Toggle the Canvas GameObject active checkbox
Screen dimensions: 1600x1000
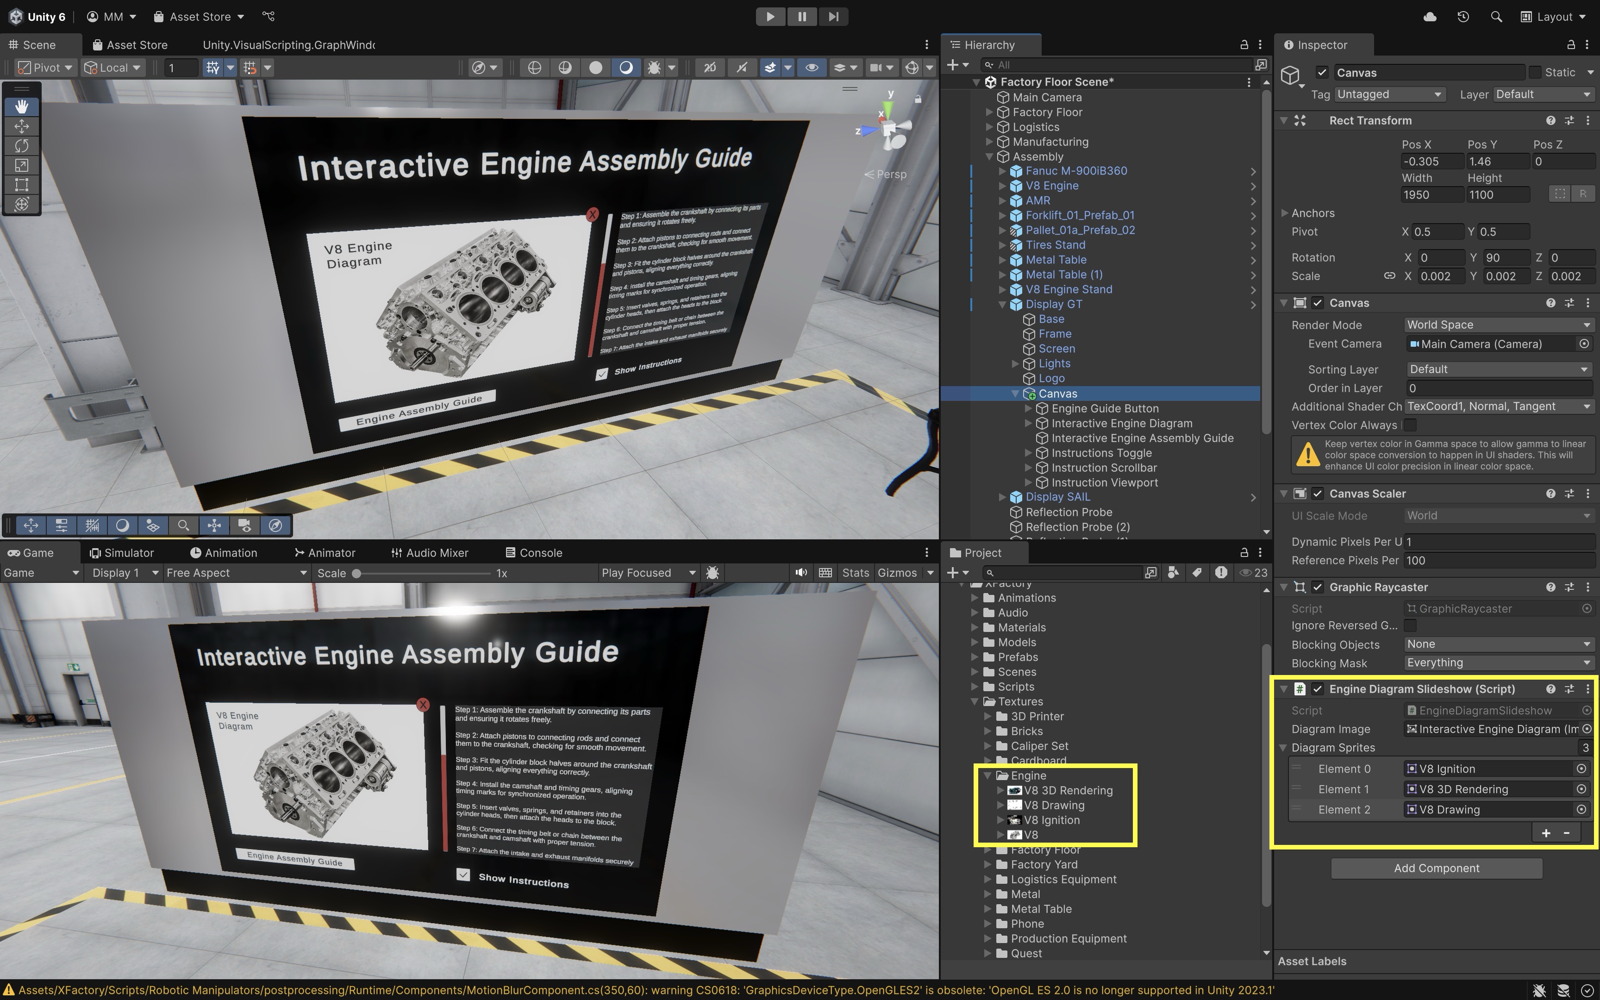click(1322, 73)
